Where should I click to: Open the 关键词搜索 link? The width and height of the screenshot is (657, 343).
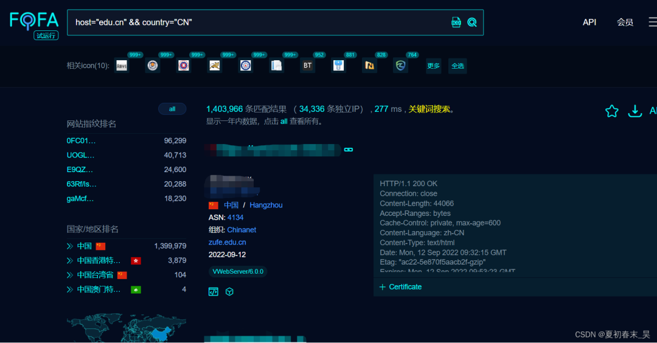429,109
